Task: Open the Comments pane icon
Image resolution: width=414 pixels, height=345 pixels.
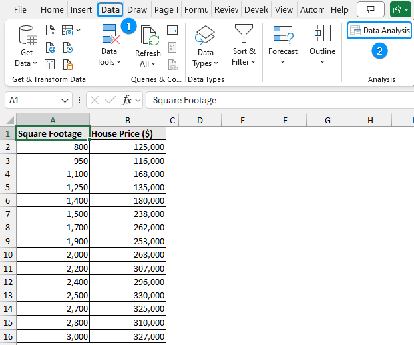Action: click(371, 10)
